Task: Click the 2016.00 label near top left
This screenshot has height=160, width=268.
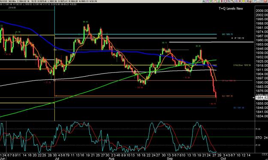Action: pos(12,8)
